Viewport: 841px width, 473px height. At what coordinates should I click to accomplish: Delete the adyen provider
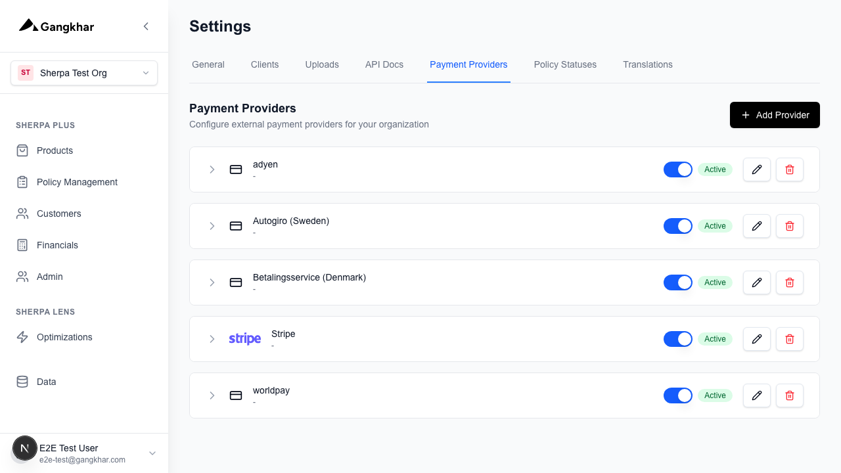coord(790,169)
